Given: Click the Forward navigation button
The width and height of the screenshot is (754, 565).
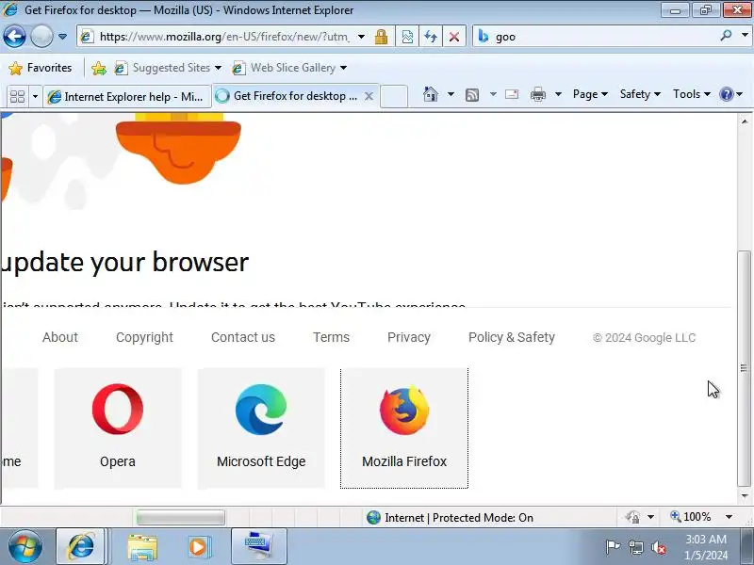Looking at the screenshot, I should click(41, 37).
